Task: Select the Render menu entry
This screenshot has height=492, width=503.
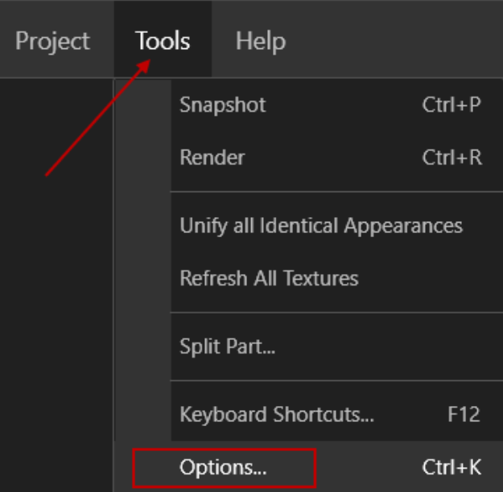Action: (x=212, y=158)
